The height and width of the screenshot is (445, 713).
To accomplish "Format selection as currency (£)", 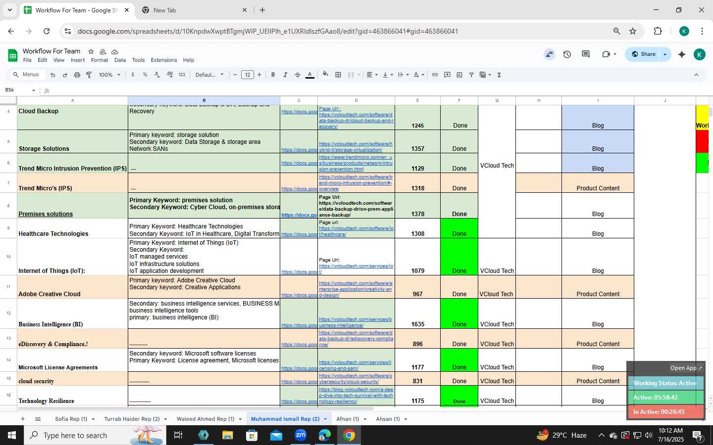I will [133, 75].
